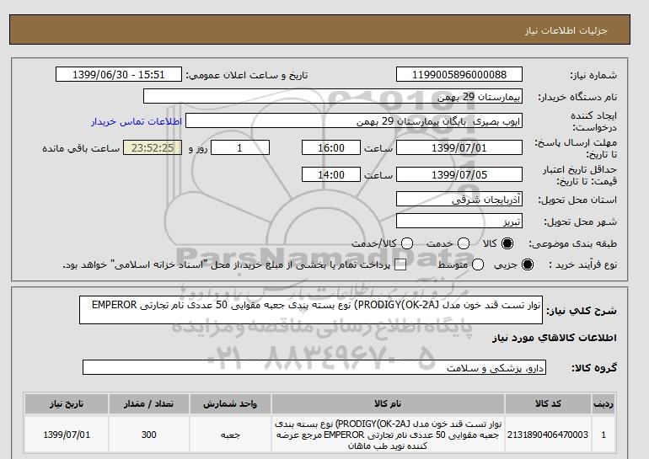Click the price validity date 1399/07/05 field
Screen dimensions: 649x459
(459, 174)
